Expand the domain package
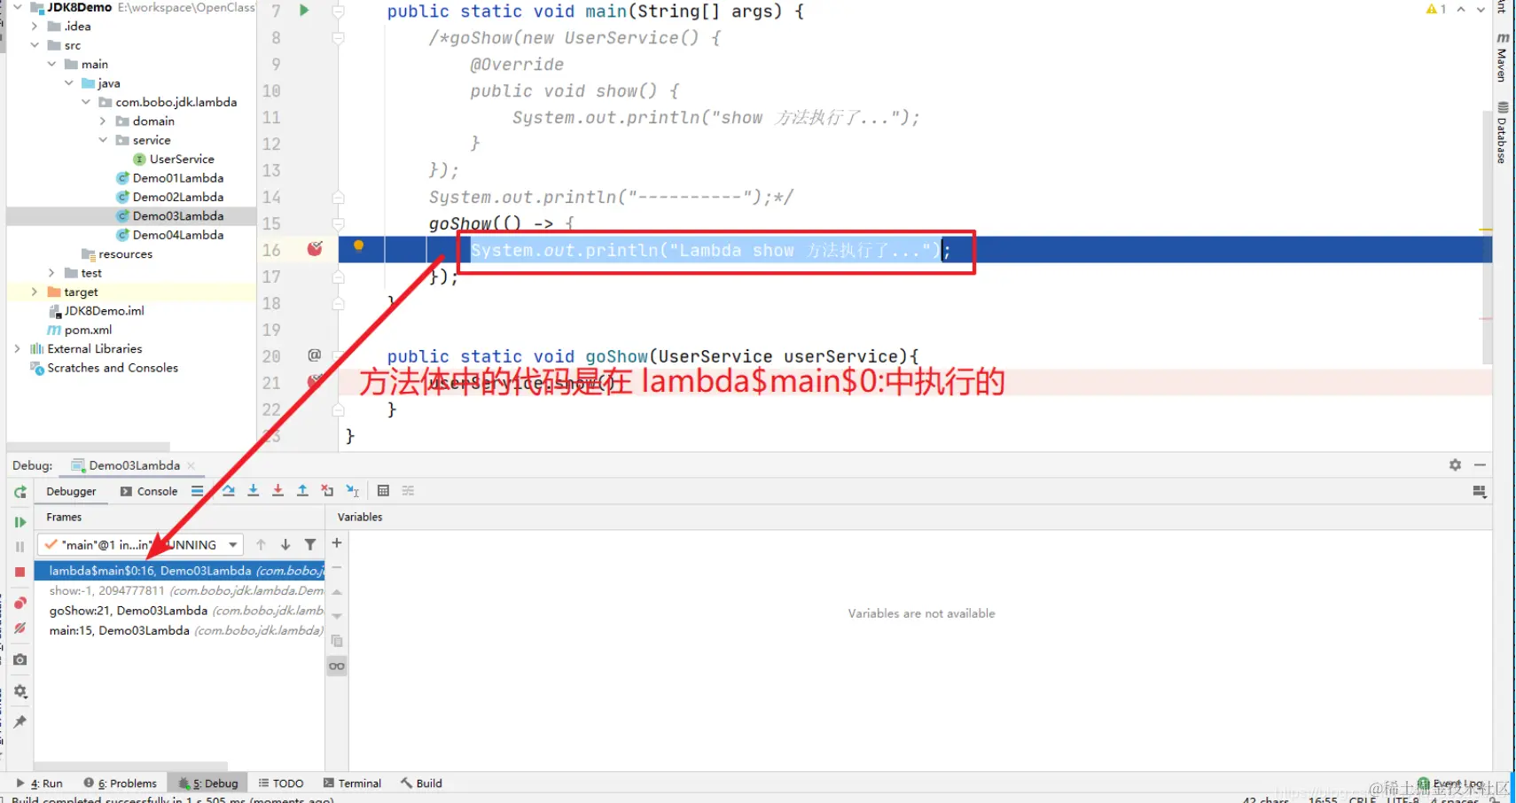This screenshot has width=1516, height=803. [x=103, y=121]
